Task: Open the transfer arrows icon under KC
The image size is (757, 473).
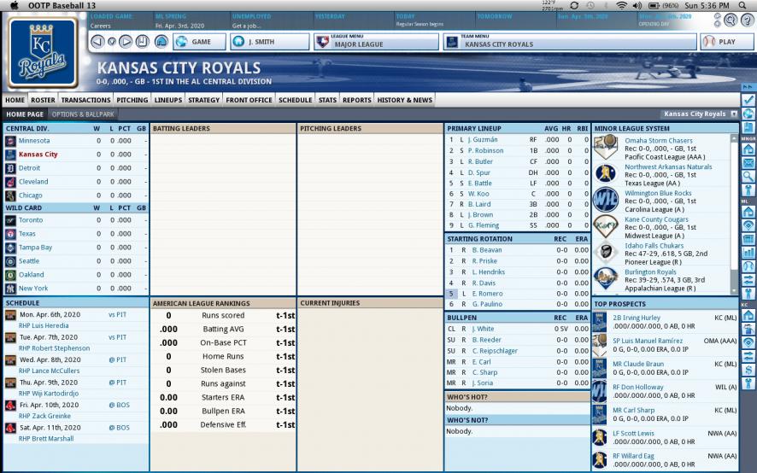Action: [748, 356]
